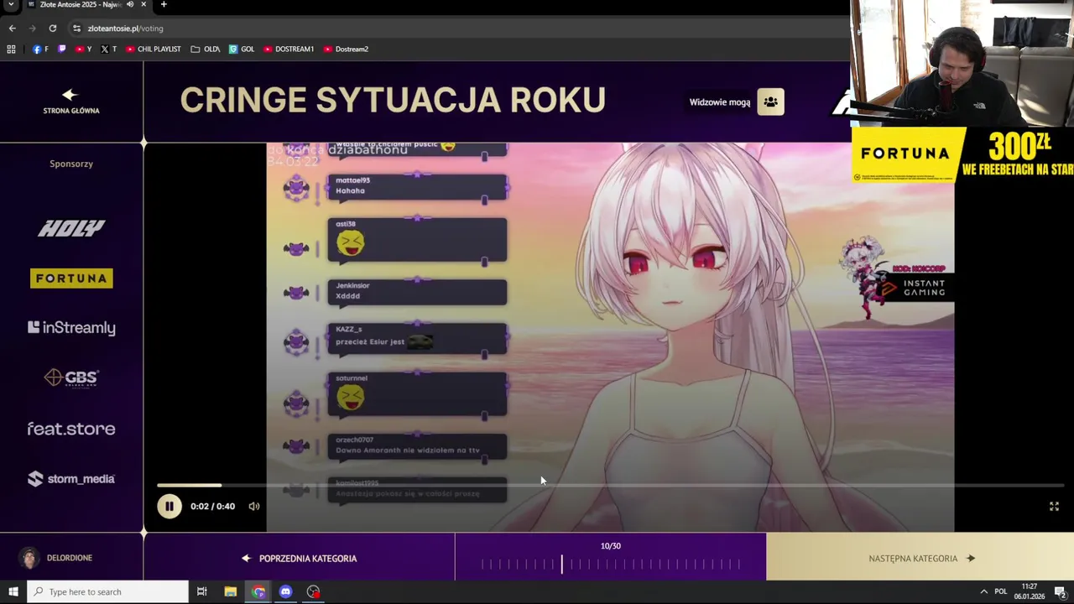Click DELORDIONE avatar picture

[29, 558]
